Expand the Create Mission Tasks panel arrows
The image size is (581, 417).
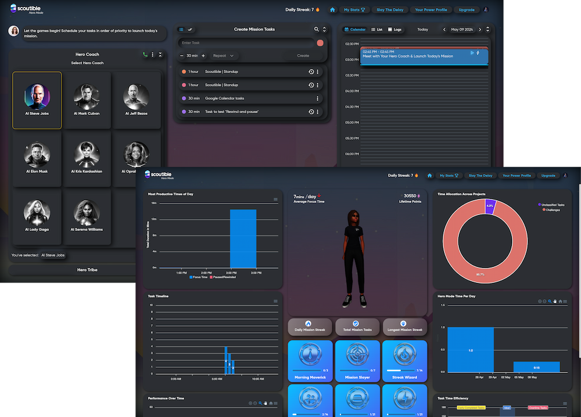[x=324, y=29]
